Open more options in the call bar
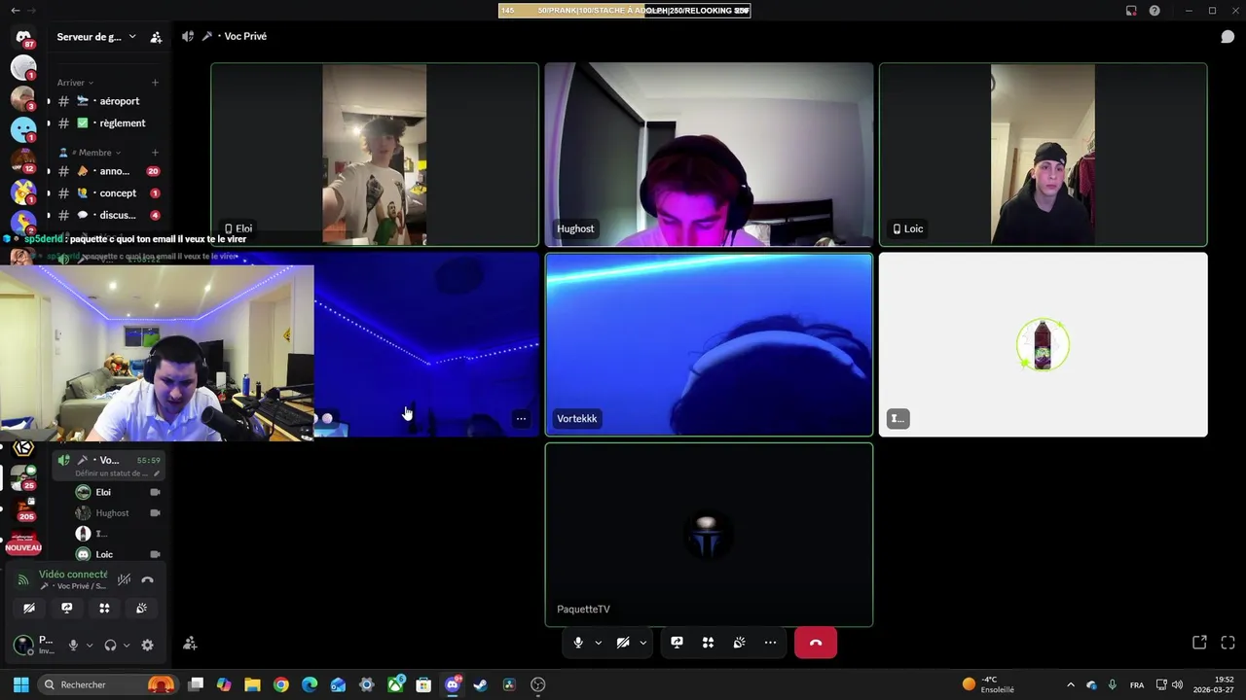Viewport: 1246px width, 700px height. point(770,643)
